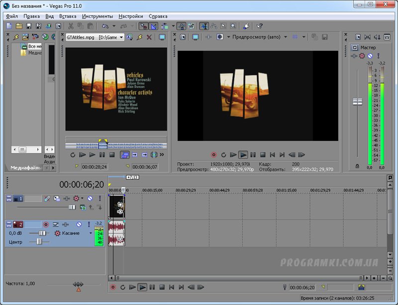Click the grid overlay icon in video preview
Viewport: 398px width, 305px height.
pyautogui.click(x=295, y=37)
